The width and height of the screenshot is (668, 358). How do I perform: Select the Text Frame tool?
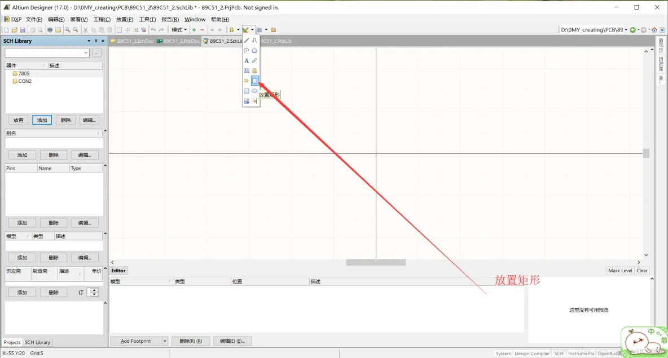pos(246,70)
